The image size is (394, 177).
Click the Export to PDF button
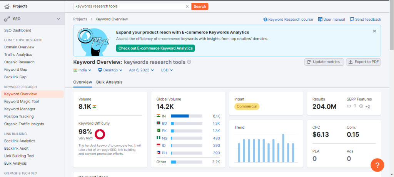(363, 62)
